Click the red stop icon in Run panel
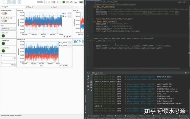Viewport: 190px width, 119px height. coord(88,82)
